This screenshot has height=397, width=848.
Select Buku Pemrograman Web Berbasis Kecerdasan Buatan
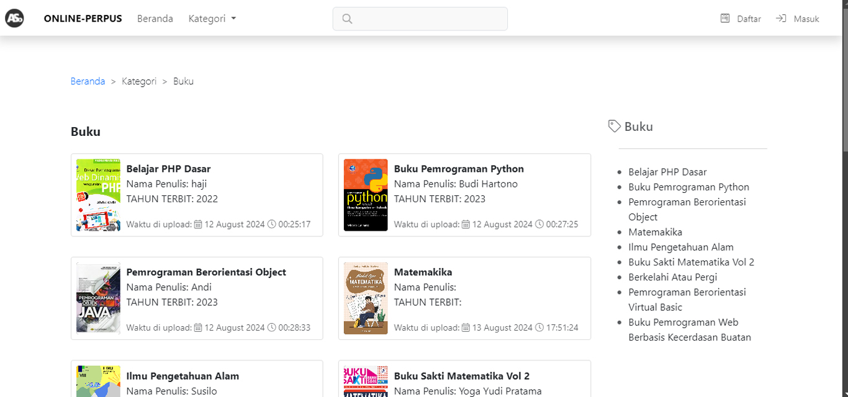tap(690, 329)
